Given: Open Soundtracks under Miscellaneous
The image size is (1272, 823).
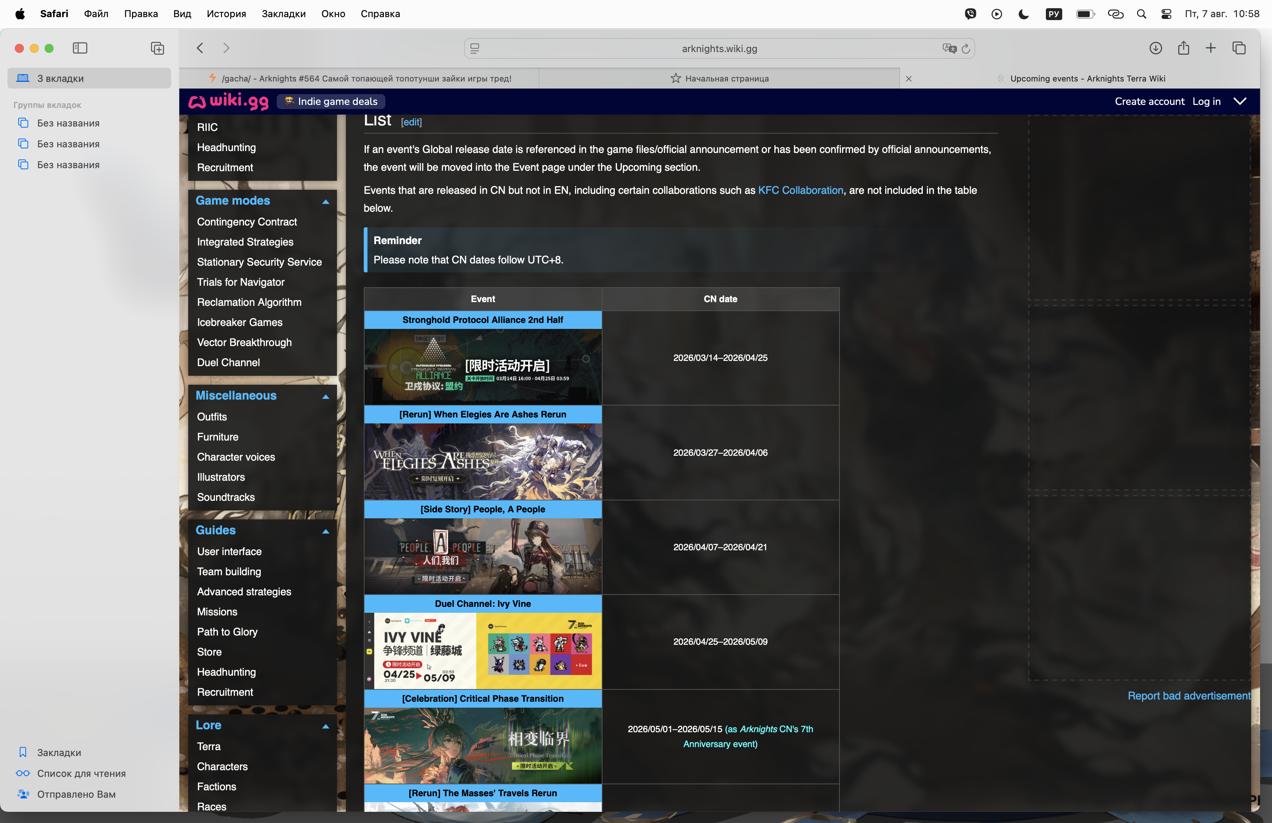Looking at the screenshot, I should (x=226, y=497).
